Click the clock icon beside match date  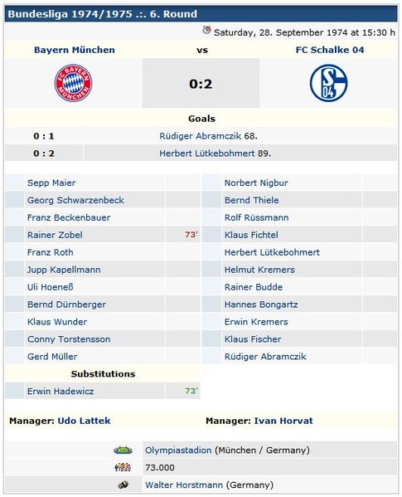tap(206, 30)
